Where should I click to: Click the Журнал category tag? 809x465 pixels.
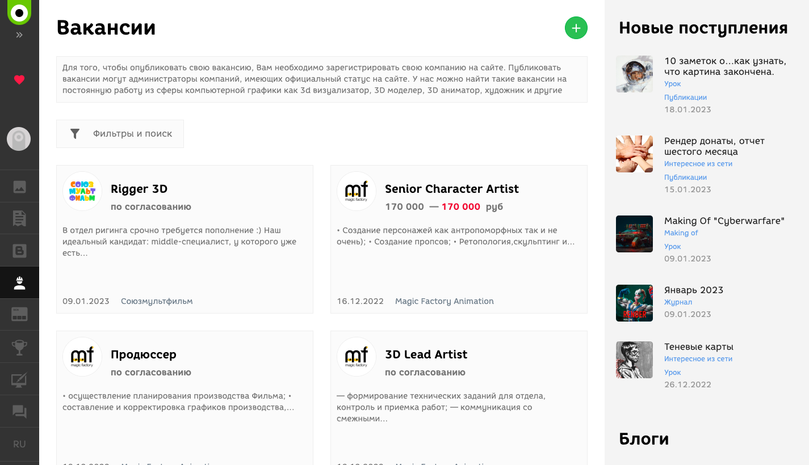click(678, 302)
